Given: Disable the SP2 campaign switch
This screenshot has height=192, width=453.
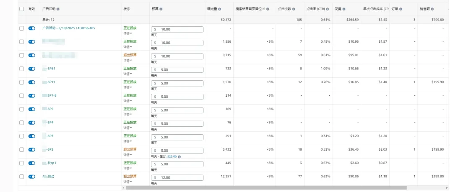Looking at the screenshot, I should coord(32,150).
